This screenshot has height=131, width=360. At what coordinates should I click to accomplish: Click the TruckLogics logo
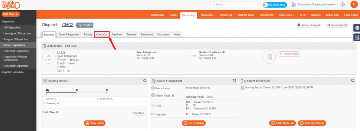(x=11, y=5)
